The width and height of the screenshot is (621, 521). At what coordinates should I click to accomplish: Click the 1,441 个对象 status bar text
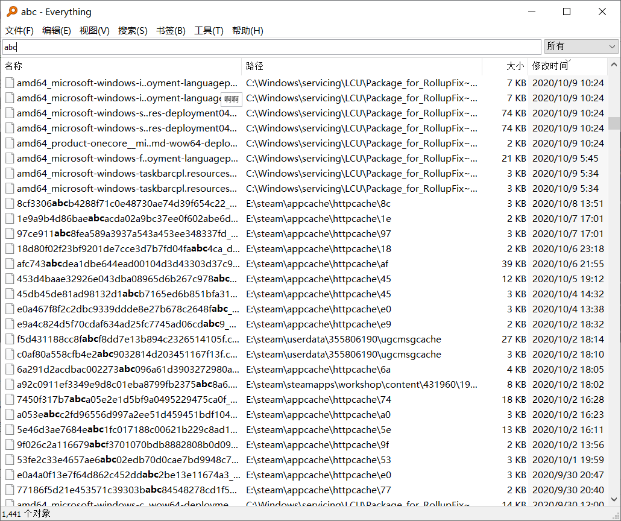pyautogui.click(x=26, y=514)
